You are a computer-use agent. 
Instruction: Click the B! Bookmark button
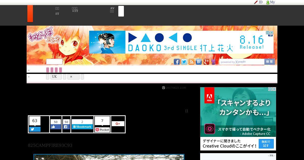click(82, 127)
